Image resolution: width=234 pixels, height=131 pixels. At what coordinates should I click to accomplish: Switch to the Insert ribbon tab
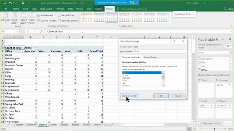(25, 9)
